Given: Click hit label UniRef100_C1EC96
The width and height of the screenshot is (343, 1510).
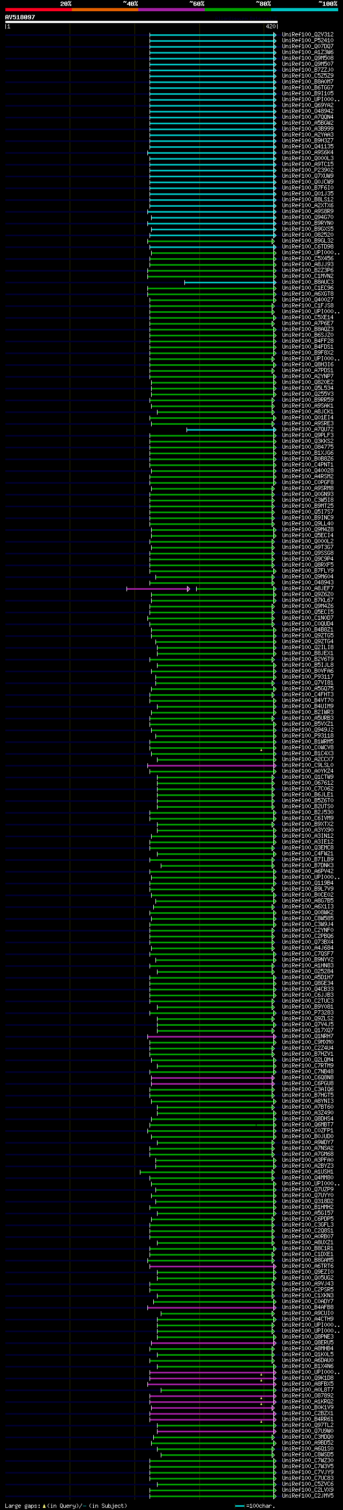Looking at the screenshot, I should click(x=308, y=288).
